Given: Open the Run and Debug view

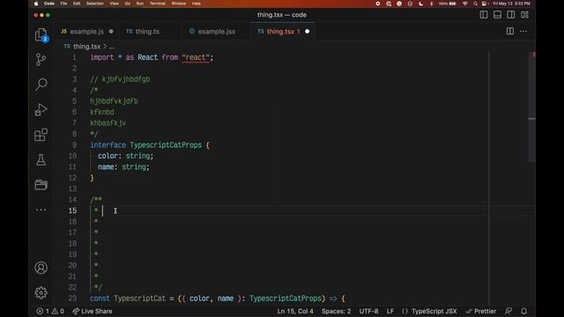Looking at the screenshot, I should tap(41, 109).
